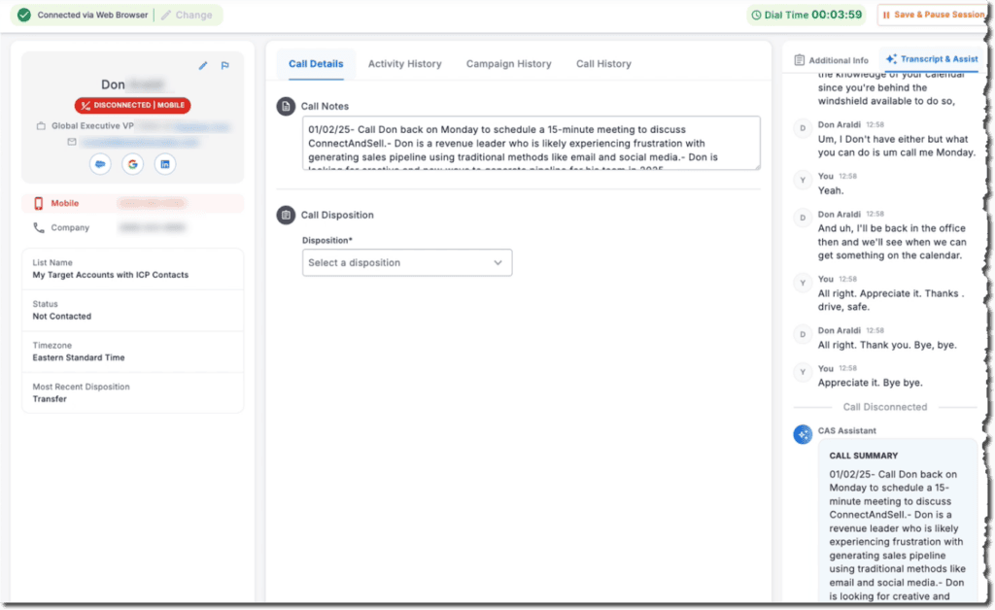The image size is (995, 610).
Task: Switch to the Call Details tab
Action: coord(316,64)
